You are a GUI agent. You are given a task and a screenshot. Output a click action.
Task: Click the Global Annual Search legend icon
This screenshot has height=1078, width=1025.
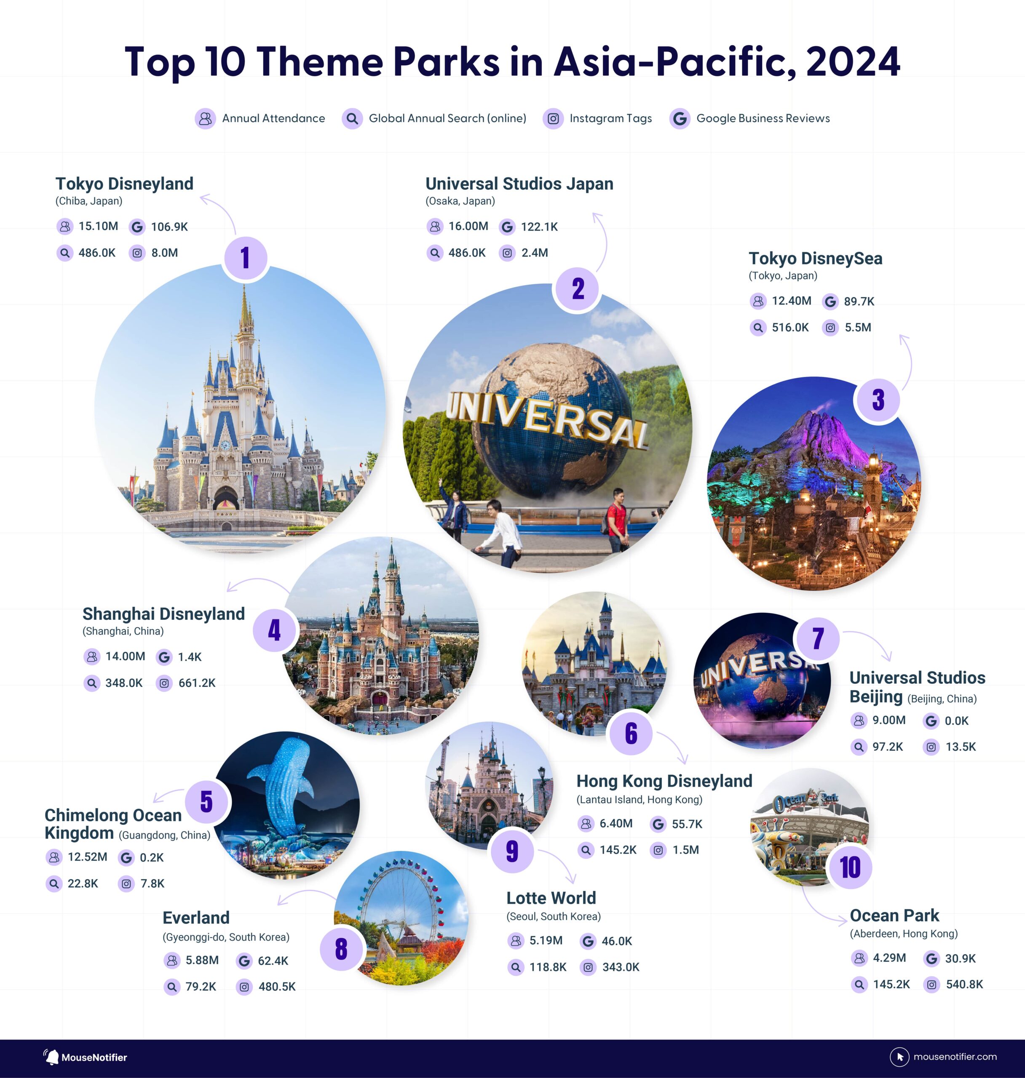(x=352, y=118)
